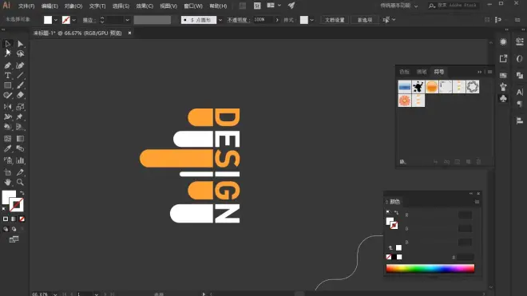Image resolution: width=527 pixels, height=296 pixels.
Task: Select the Eraser tool
Action: pos(20,96)
